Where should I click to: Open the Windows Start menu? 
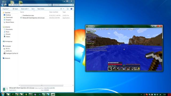click(3, 94)
